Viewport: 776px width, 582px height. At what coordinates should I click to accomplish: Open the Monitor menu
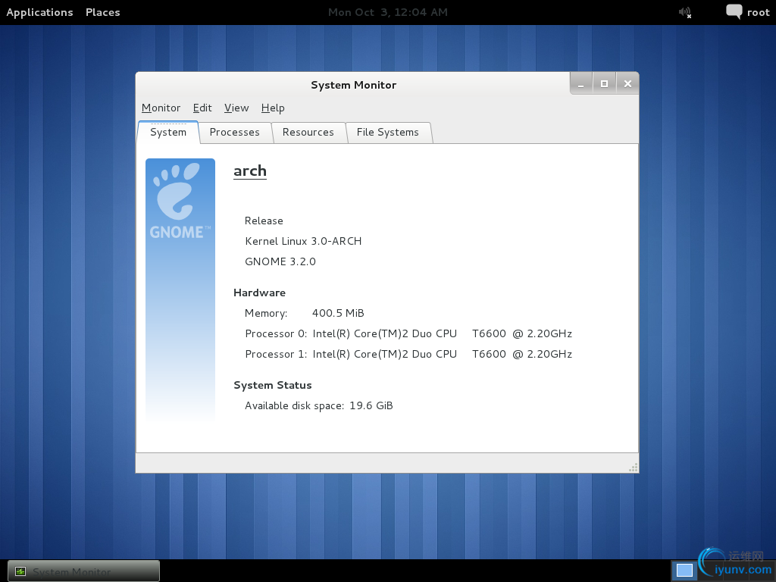coord(161,108)
